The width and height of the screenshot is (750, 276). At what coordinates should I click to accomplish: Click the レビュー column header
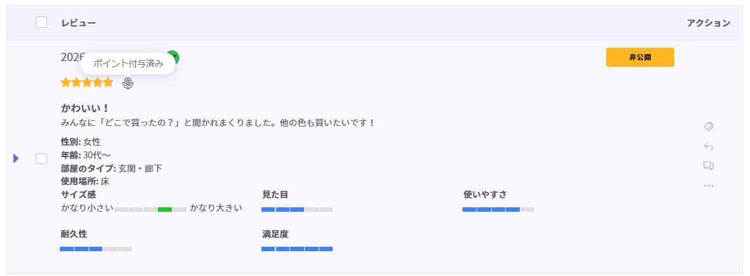click(78, 23)
